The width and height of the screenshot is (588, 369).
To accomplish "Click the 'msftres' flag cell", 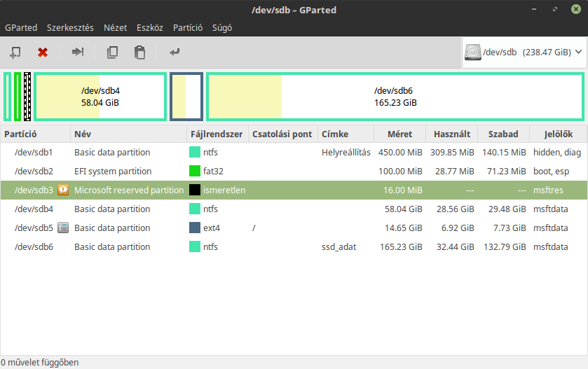I will click(x=548, y=190).
